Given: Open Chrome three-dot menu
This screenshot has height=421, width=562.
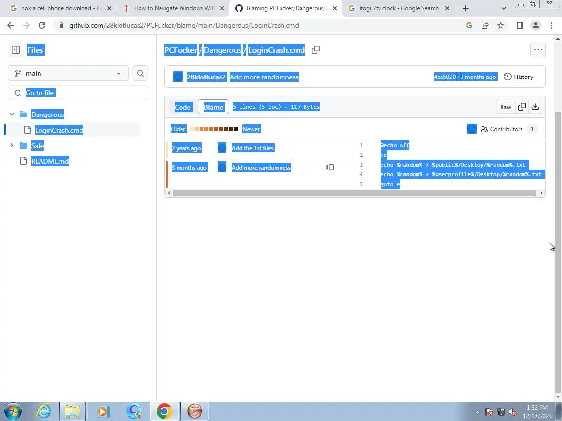Looking at the screenshot, I should click(551, 25).
